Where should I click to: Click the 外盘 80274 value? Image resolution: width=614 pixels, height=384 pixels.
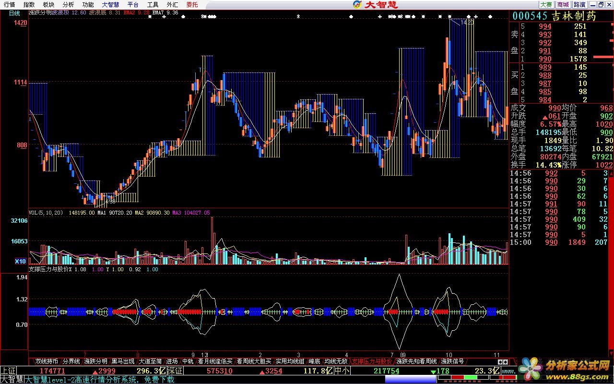550,156
